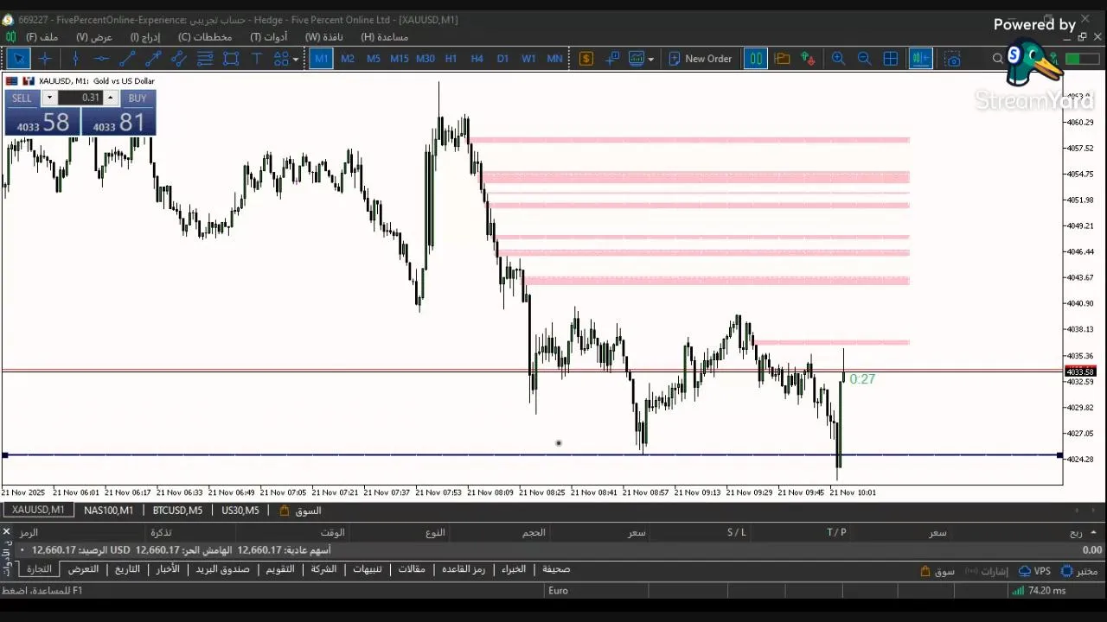The height and width of the screenshot is (622, 1107).
Task: Click the lot volume field 0.31
Action: tap(80, 98)
